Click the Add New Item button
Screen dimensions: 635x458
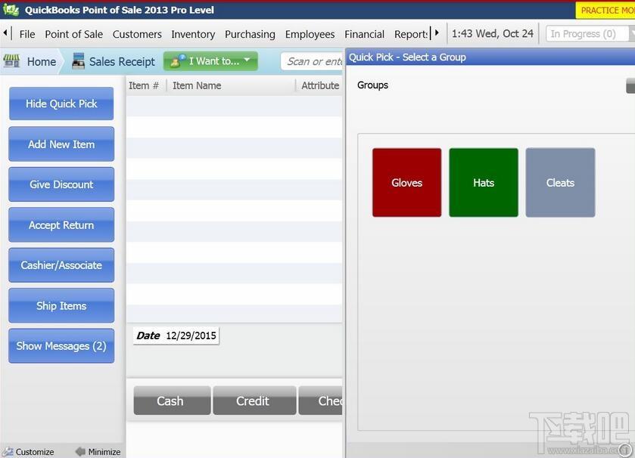point(61,144)
